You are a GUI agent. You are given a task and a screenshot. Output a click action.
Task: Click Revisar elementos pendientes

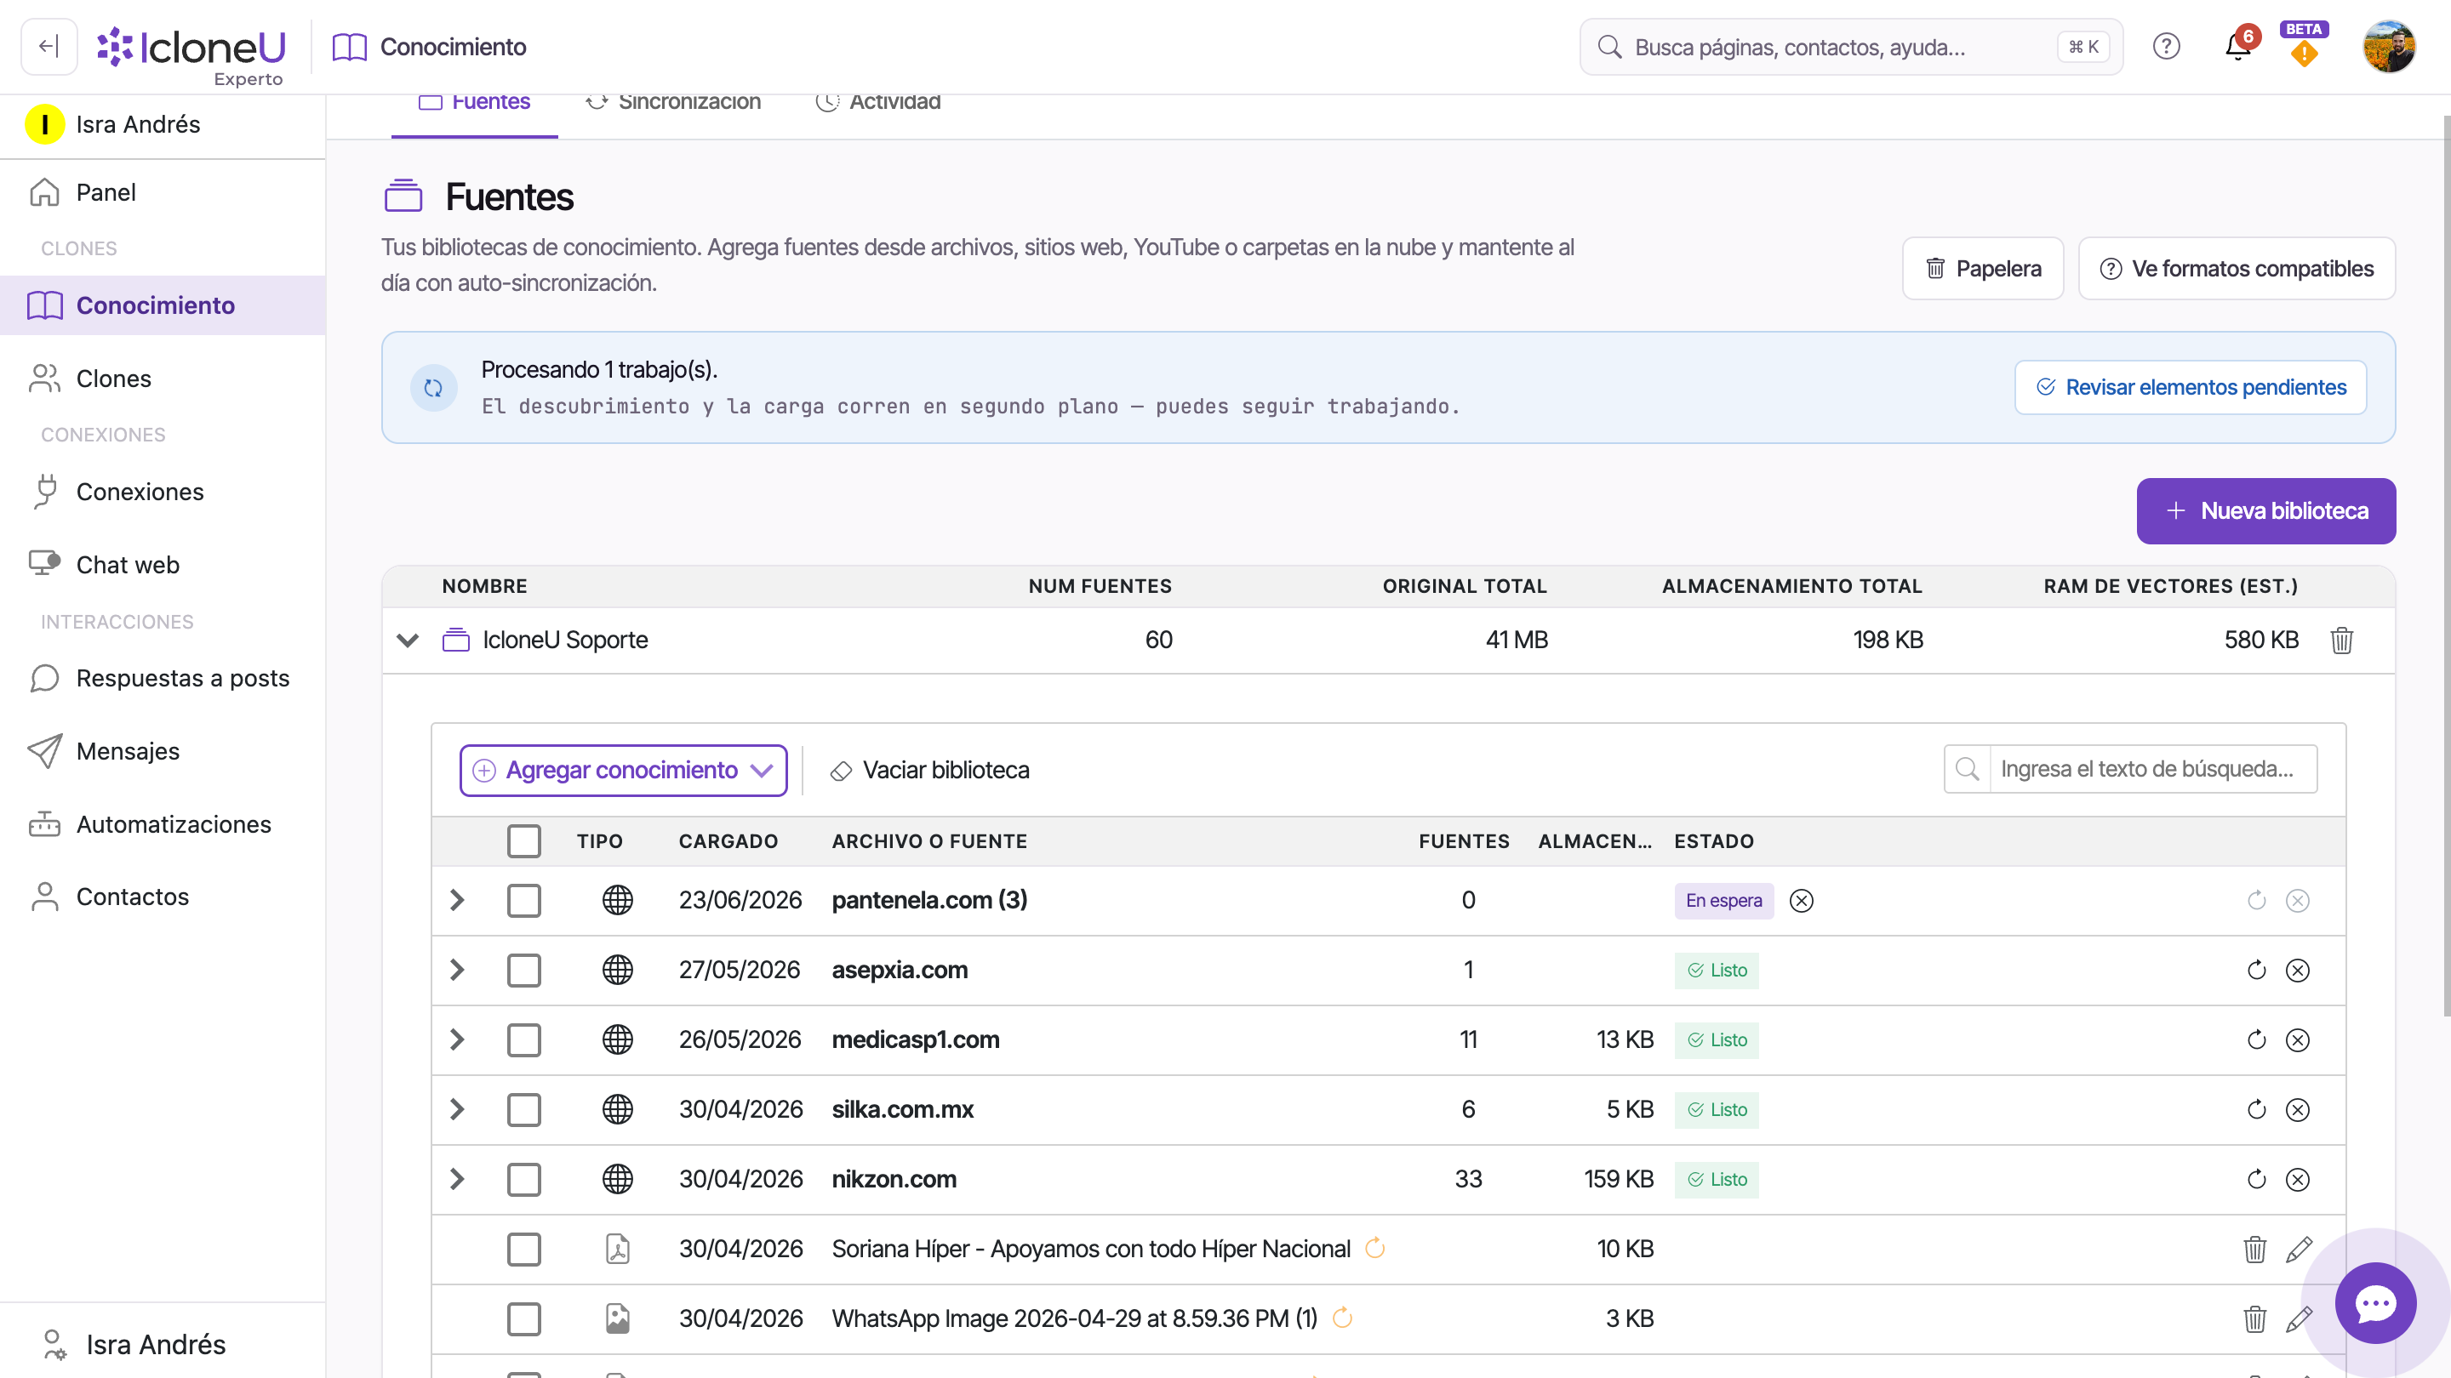2191,387
